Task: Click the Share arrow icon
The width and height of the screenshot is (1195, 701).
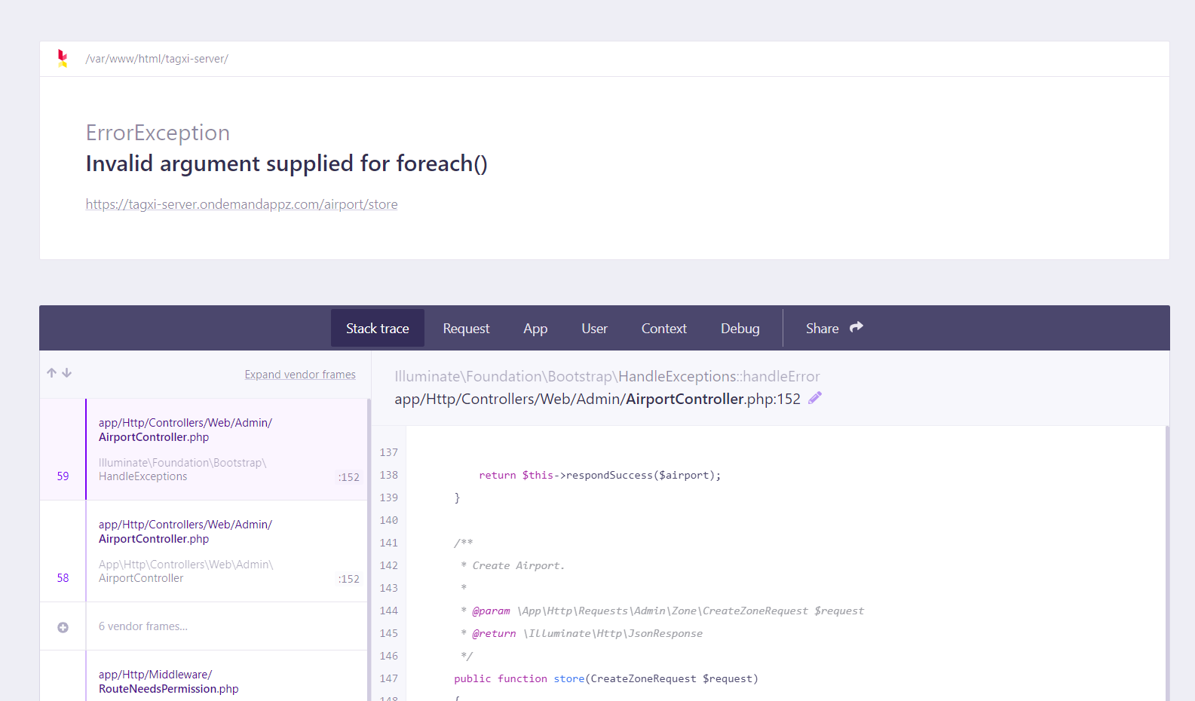Action: (856, 327)
